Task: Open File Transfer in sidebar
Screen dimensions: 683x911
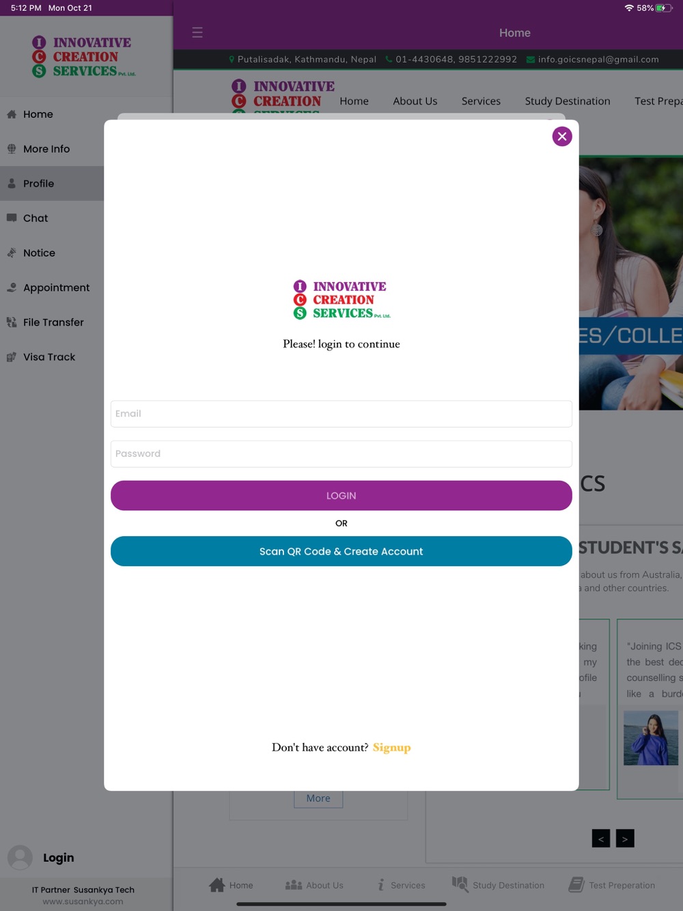Action: pos(52,322)
